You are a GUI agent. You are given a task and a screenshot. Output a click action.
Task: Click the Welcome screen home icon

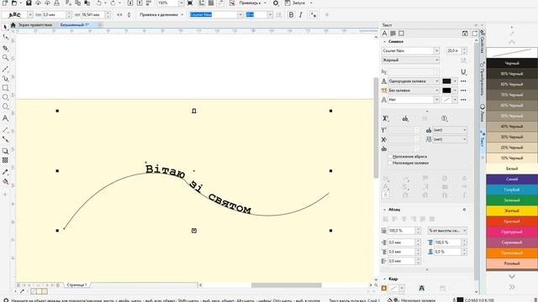pyautogui.click(x=13, y=25)
